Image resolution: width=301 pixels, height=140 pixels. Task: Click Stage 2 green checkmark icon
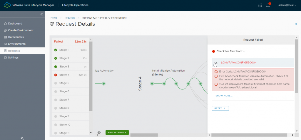point(56,58)
